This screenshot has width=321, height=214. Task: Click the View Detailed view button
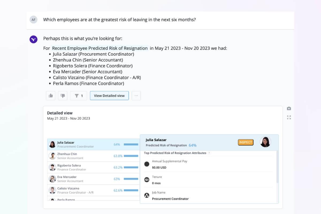109,96
